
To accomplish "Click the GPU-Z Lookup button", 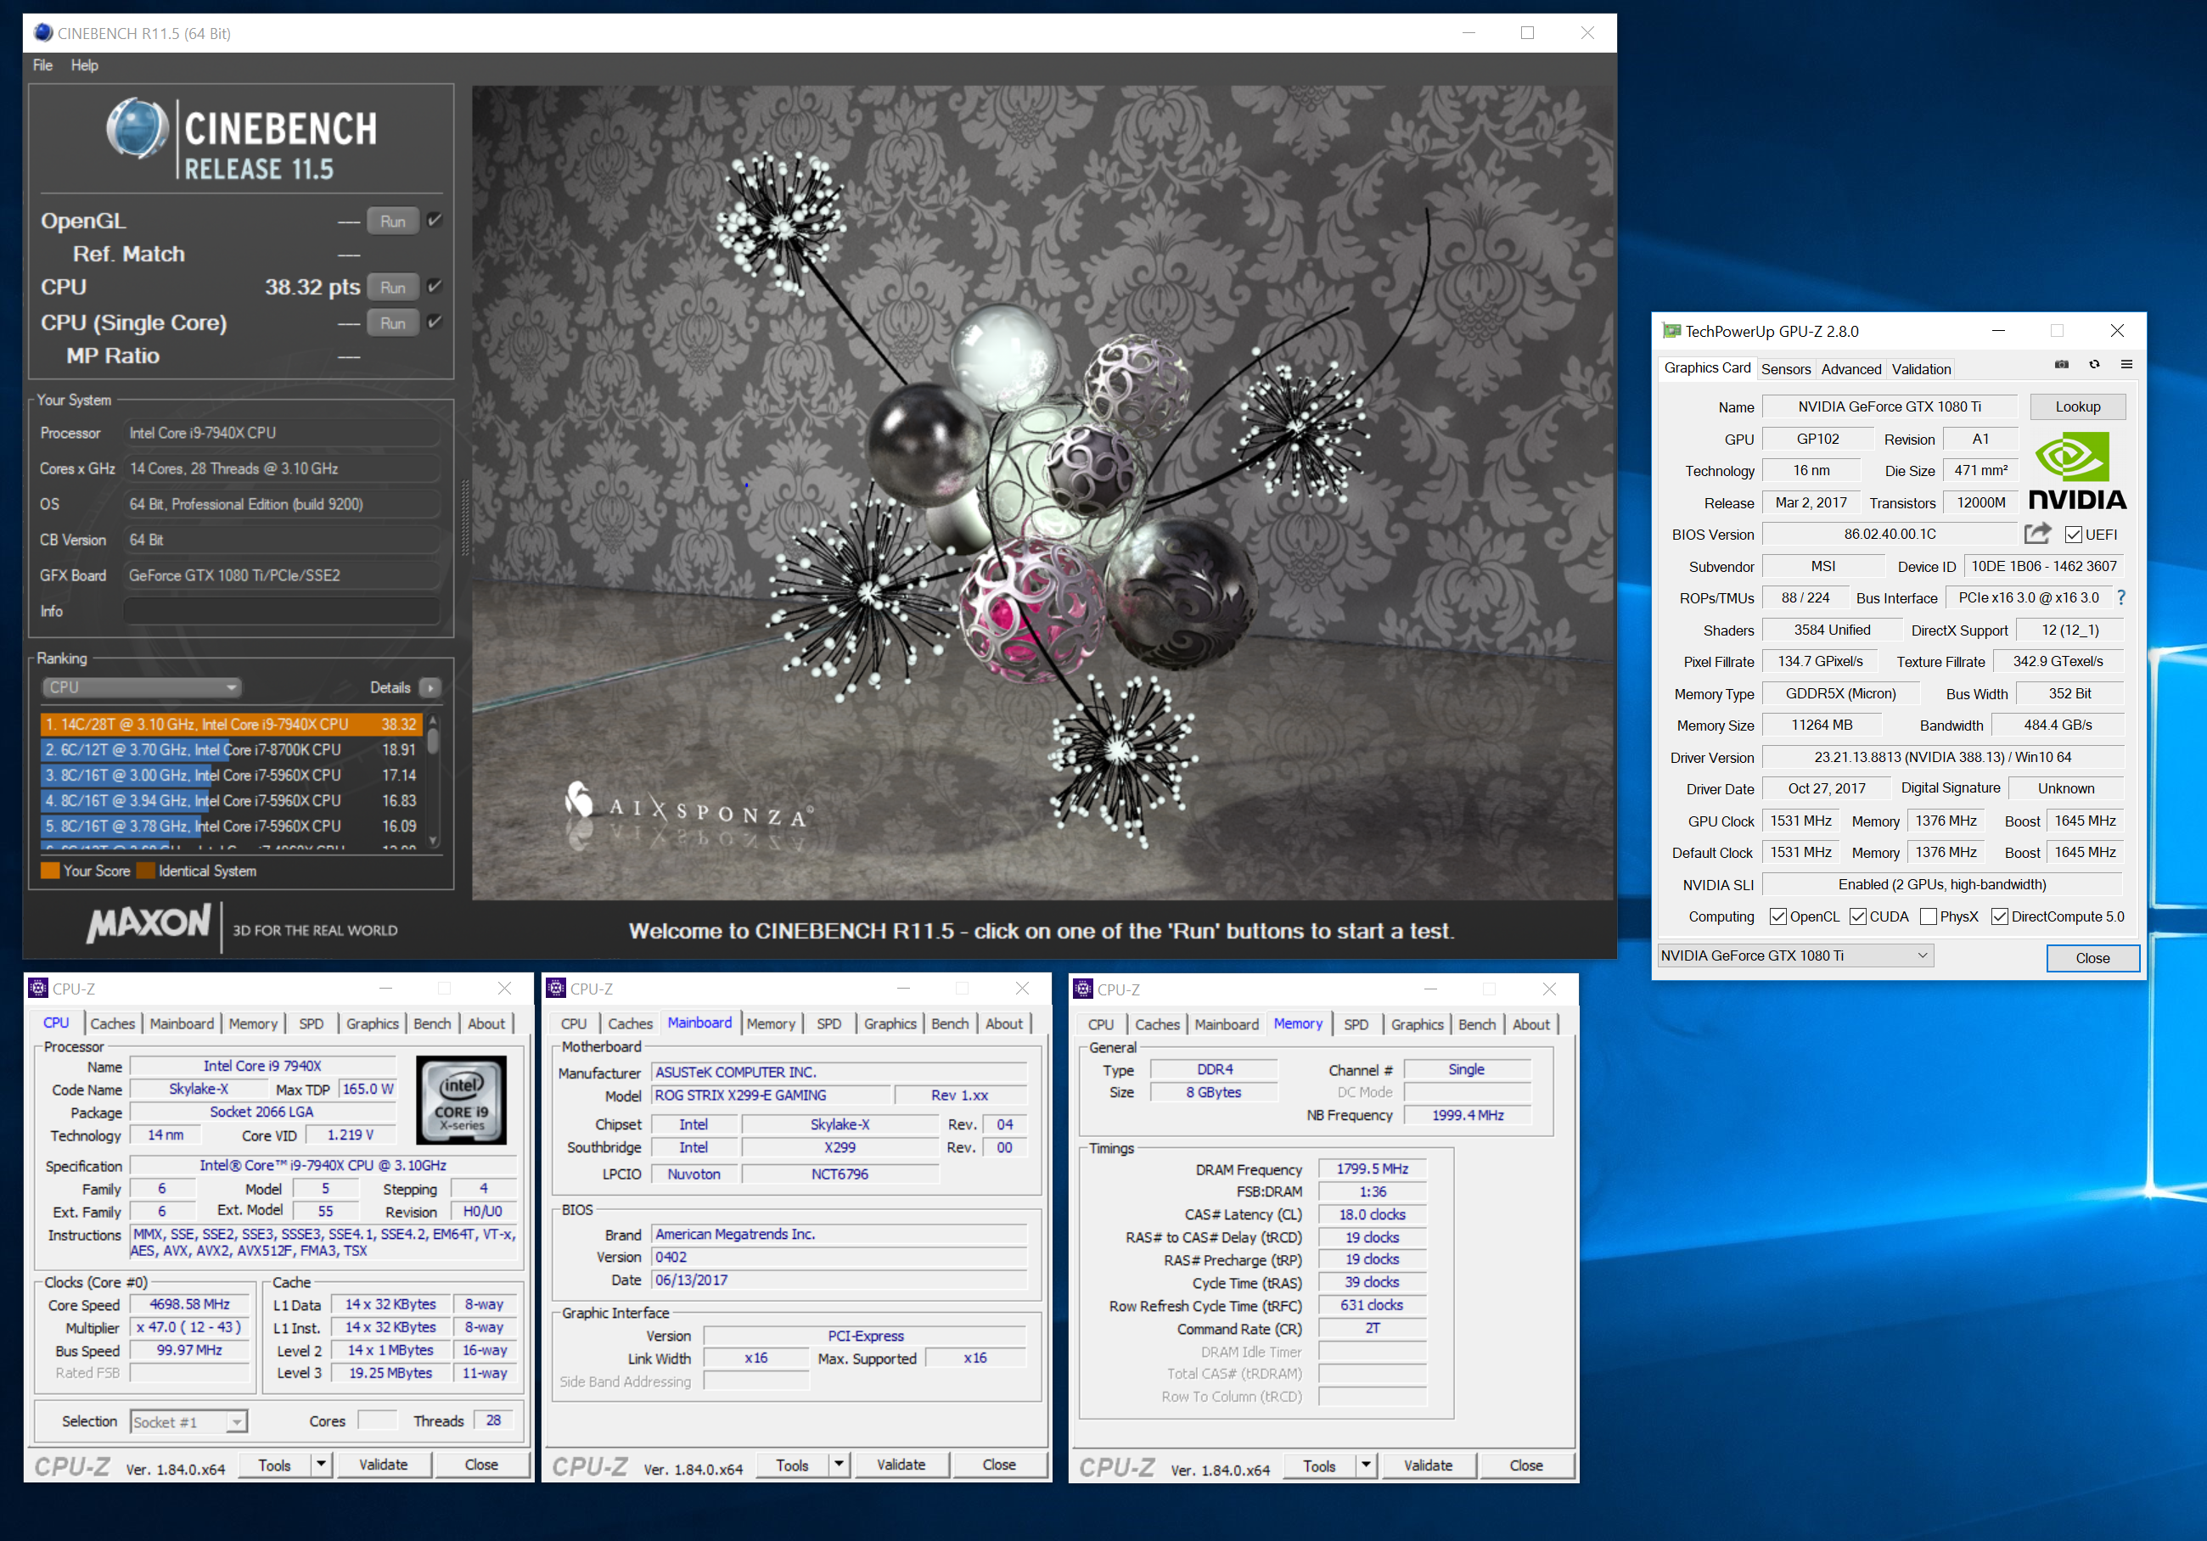I will 2078,406.
